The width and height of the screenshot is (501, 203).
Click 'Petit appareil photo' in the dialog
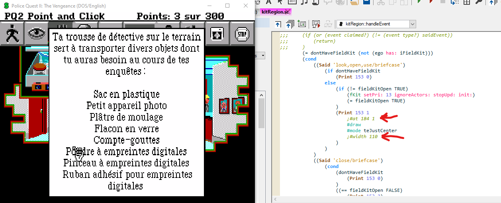[x=127, y=106]
